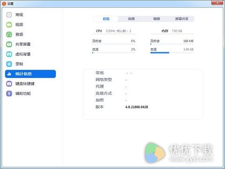This screenshot has width=225, height=169.
Task: Click the CPU heading label
Action: (99, 31)
